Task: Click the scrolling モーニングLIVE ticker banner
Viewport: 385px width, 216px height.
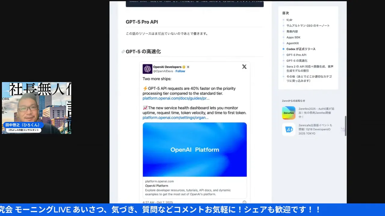Action: click(x=192, y=210)
